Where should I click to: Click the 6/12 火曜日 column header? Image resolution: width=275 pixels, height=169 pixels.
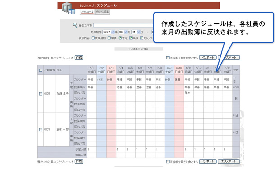pyautogui.click(x=198, y=70)
